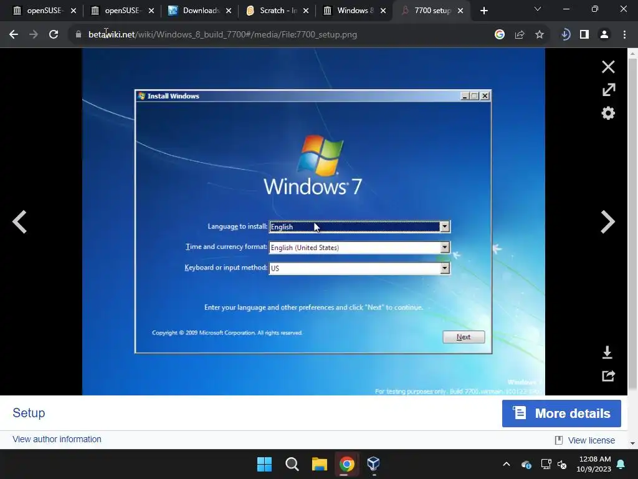Click muted volume tray icon

click(562, 464)
